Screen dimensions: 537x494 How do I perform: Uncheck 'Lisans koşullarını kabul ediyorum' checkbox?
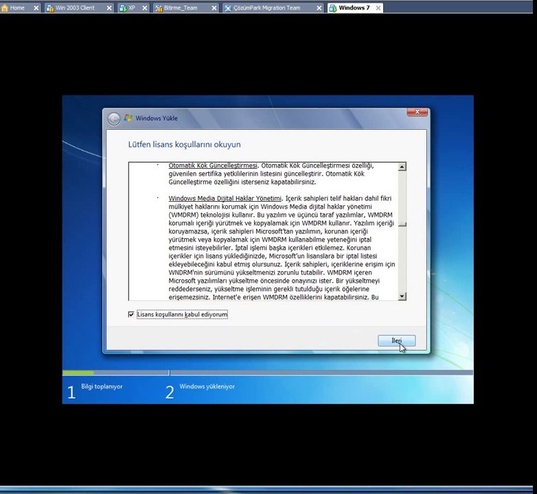131,314
